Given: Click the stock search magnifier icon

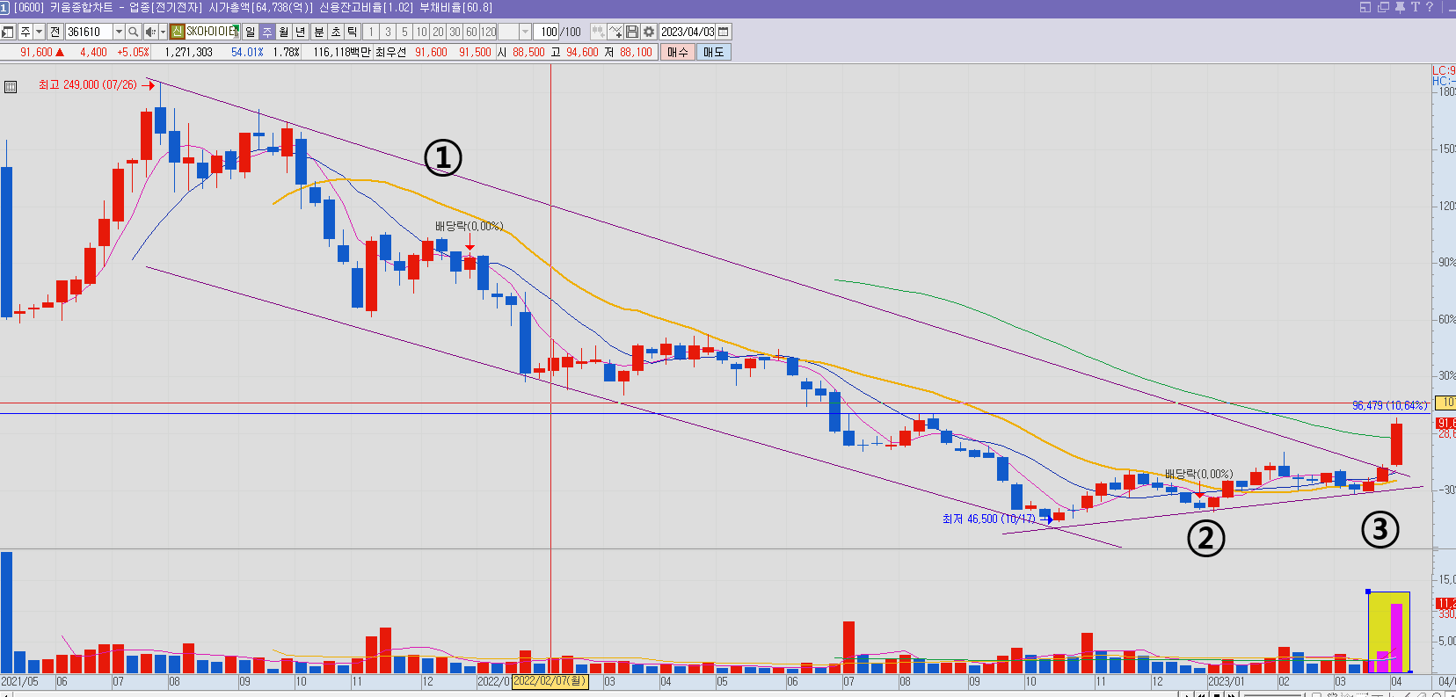Looking at the screenshot, I should click(x=133, y=32).
